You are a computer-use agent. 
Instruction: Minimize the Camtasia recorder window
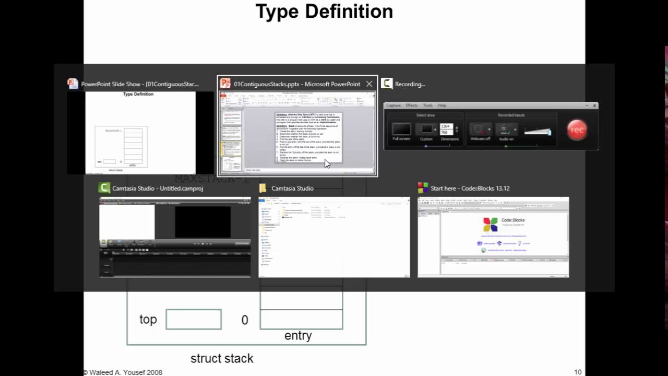point(588,105)
